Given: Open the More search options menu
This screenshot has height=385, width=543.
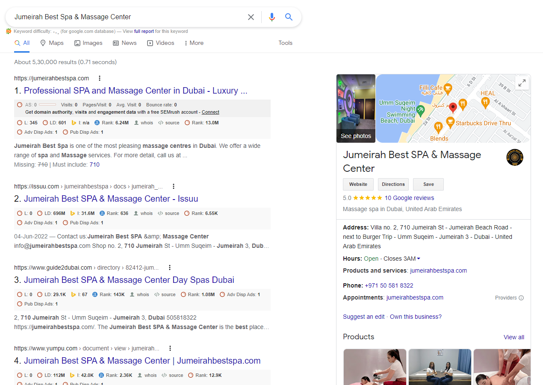Looking at the screenshot, I should (194, 43).
